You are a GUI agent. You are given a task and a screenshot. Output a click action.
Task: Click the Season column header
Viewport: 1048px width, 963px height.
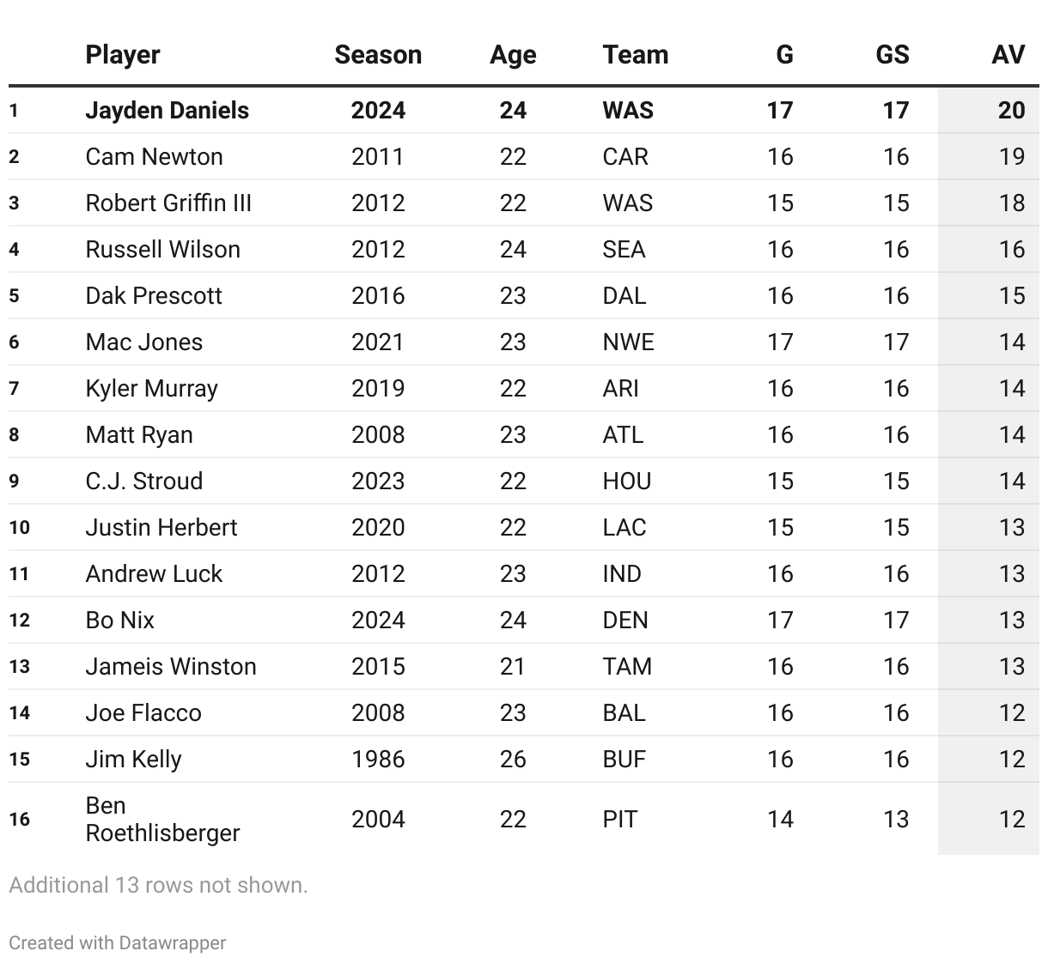click(x=378, y=55)
